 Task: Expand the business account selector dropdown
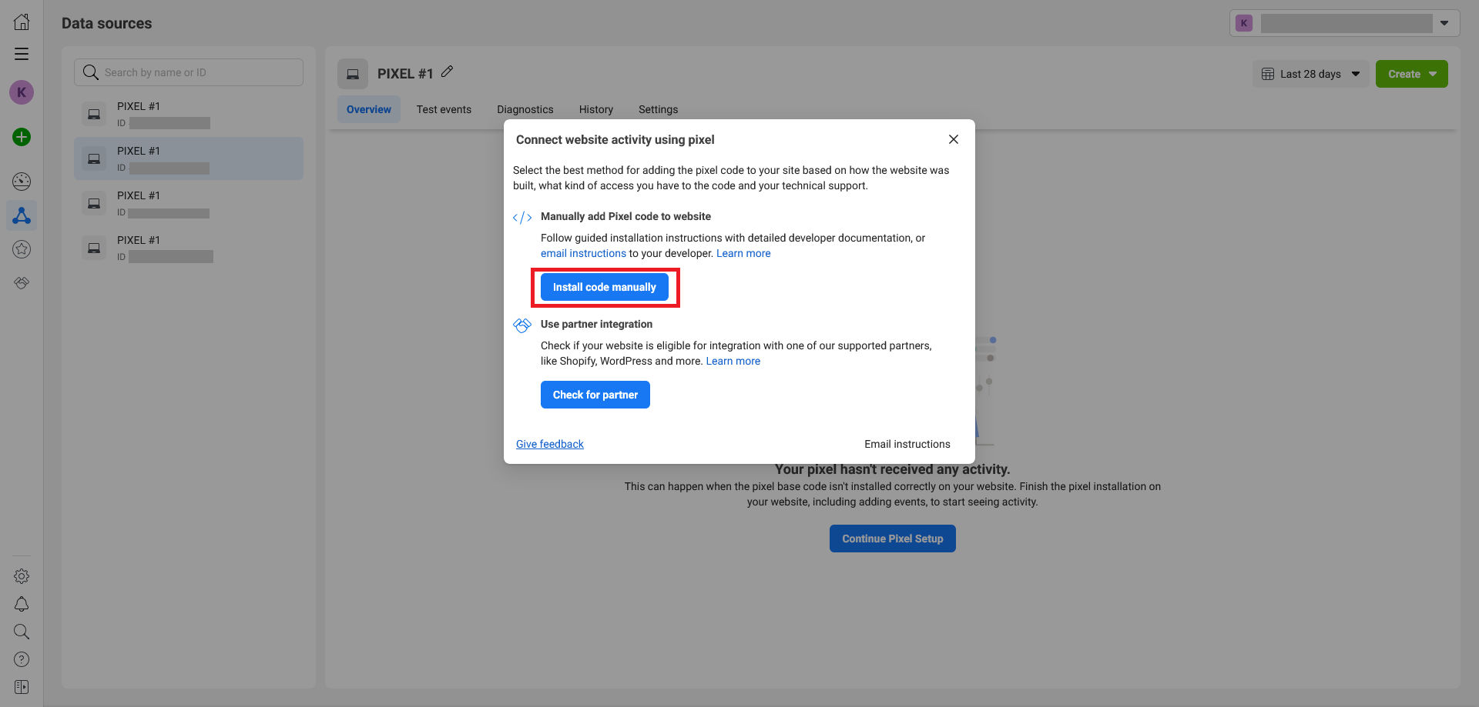click(x=1344, y=23)
